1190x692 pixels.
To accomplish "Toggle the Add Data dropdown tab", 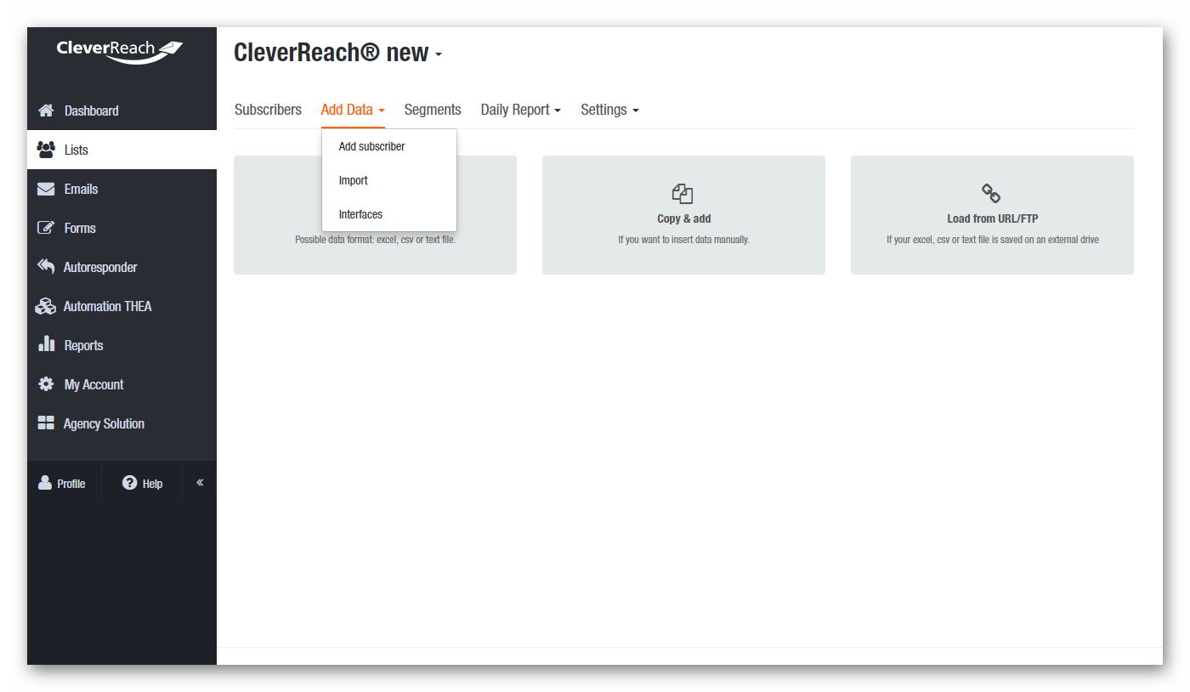I will point(353,110).
